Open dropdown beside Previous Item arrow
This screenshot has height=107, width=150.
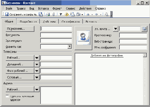pyautogui.click(x=92, y=15)
